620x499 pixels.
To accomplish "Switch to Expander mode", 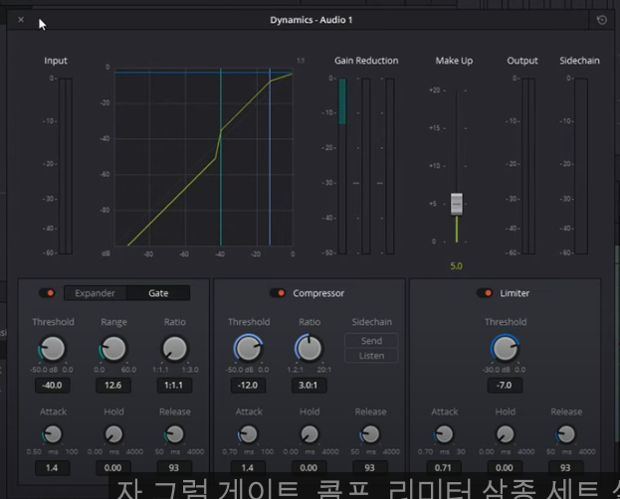I will [x=95, y=293].
